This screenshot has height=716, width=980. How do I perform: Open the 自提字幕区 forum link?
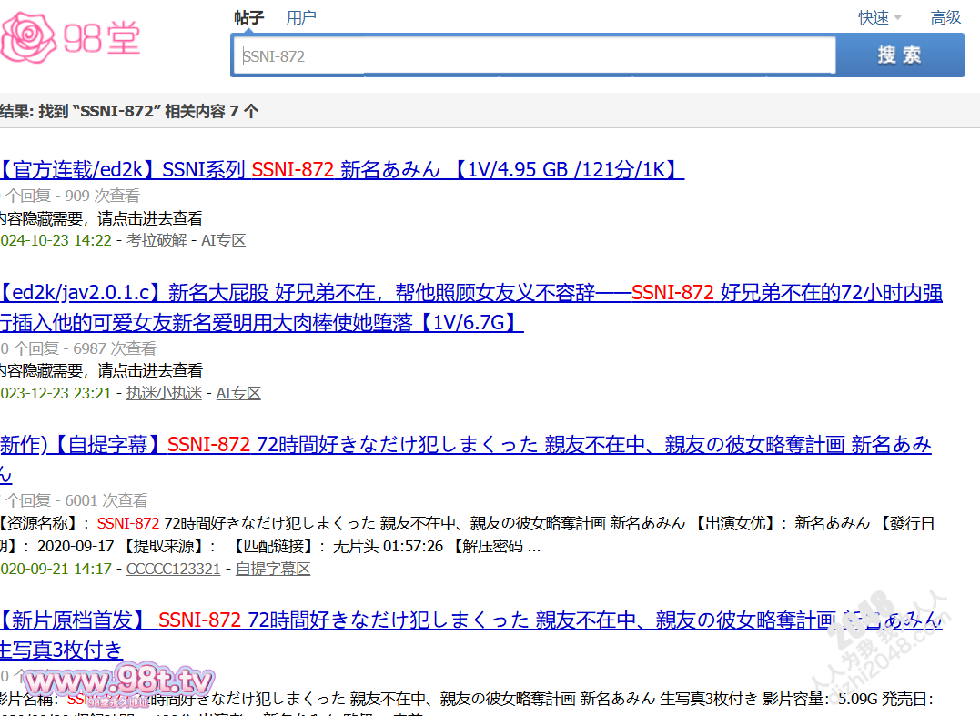pyautogui.click(x=273, y=569)
